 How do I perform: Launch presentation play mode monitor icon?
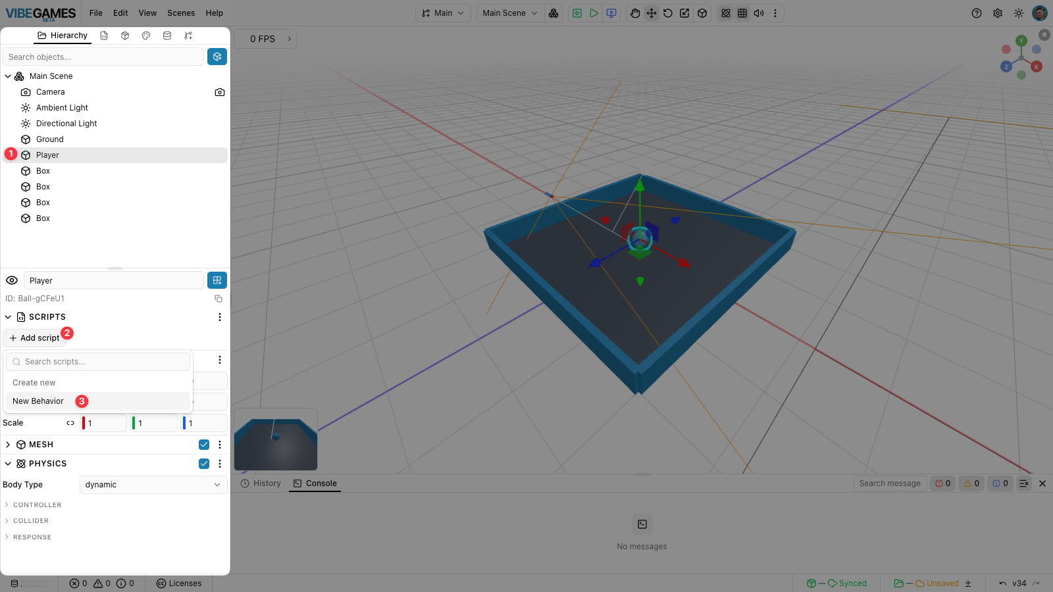pos(611,13)
